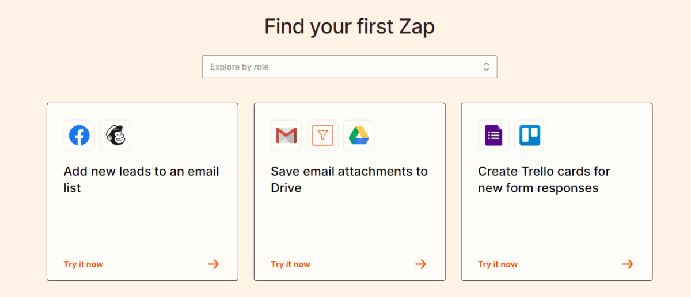Click the Facebook icon in first card
This screenshot has height=297, width=691.
point(79,136)
